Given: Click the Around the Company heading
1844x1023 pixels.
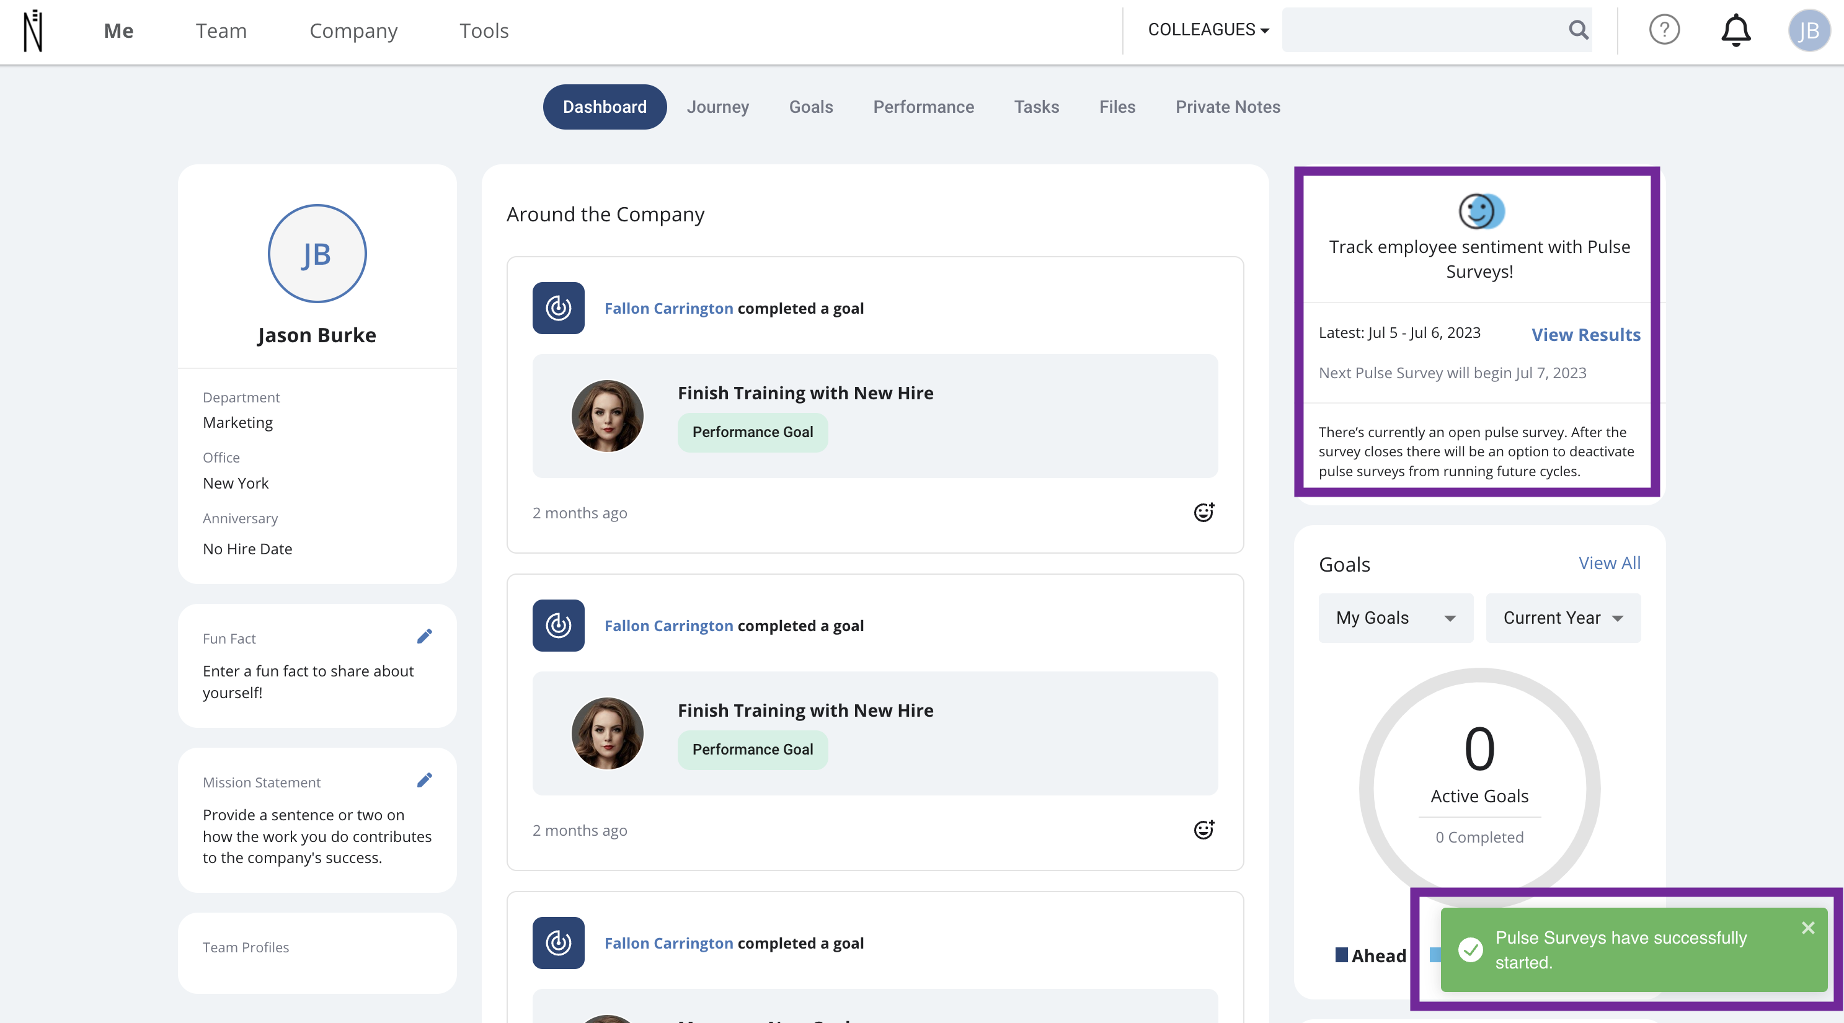Looking at the screenshot, I should tap(605, 214).
